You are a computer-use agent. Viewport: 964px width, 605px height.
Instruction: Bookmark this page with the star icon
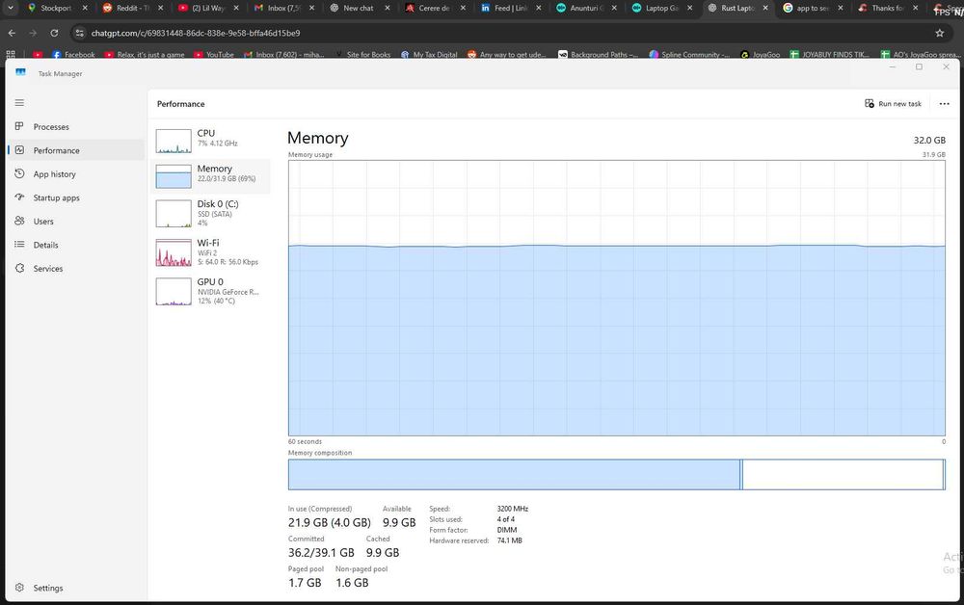(939, 33)
